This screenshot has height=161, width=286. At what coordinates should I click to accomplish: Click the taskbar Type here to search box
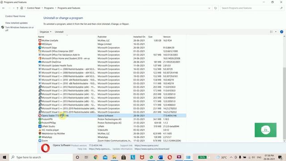coord(41,157)
